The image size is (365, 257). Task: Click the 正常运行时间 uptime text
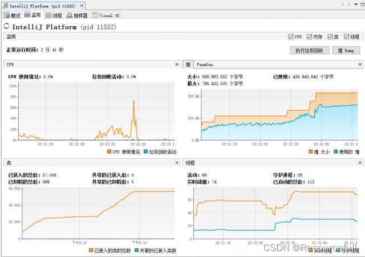[35, 50]
